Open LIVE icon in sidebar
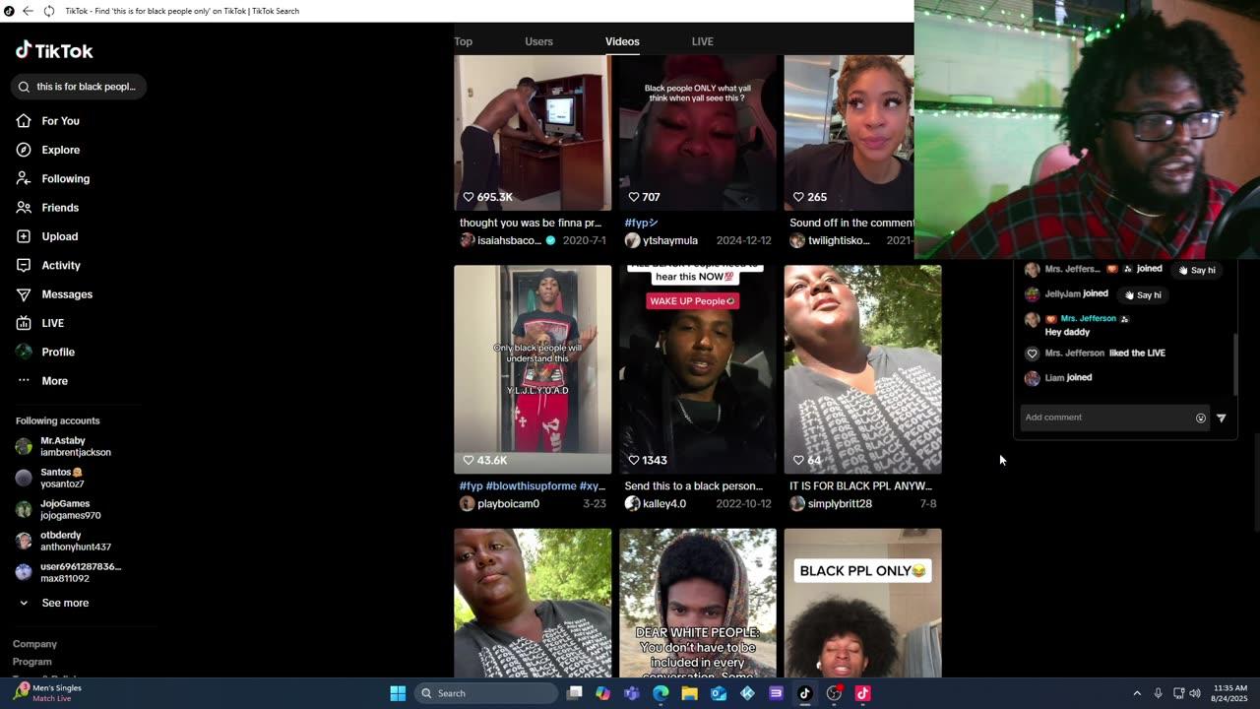Image resolution: width=1260 pixels, height=709 pixels. click(x=24, y=323)
